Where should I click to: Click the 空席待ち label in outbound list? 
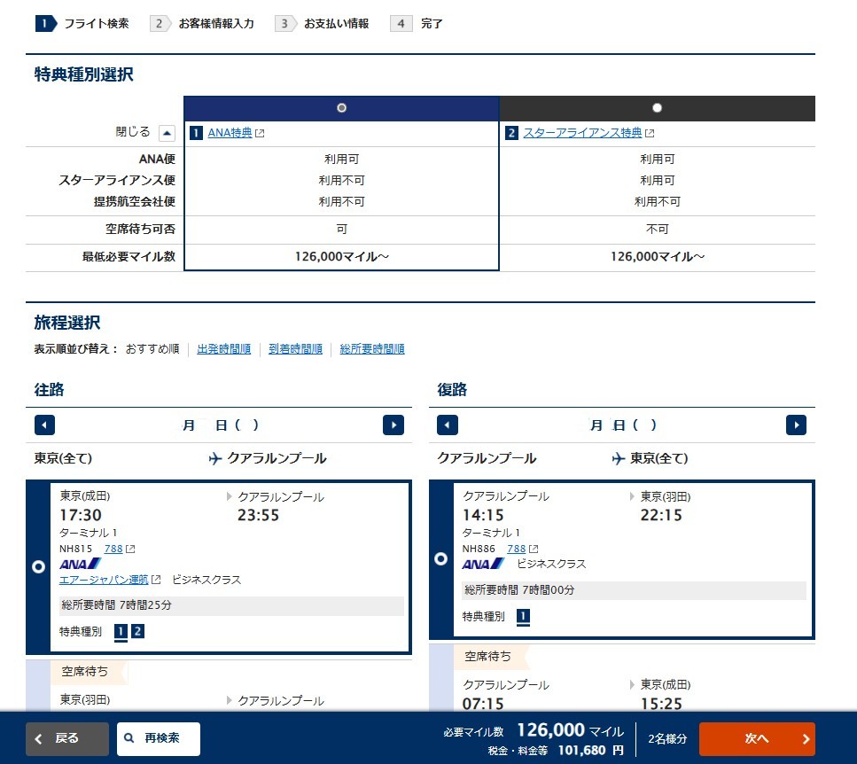(85, 672)
